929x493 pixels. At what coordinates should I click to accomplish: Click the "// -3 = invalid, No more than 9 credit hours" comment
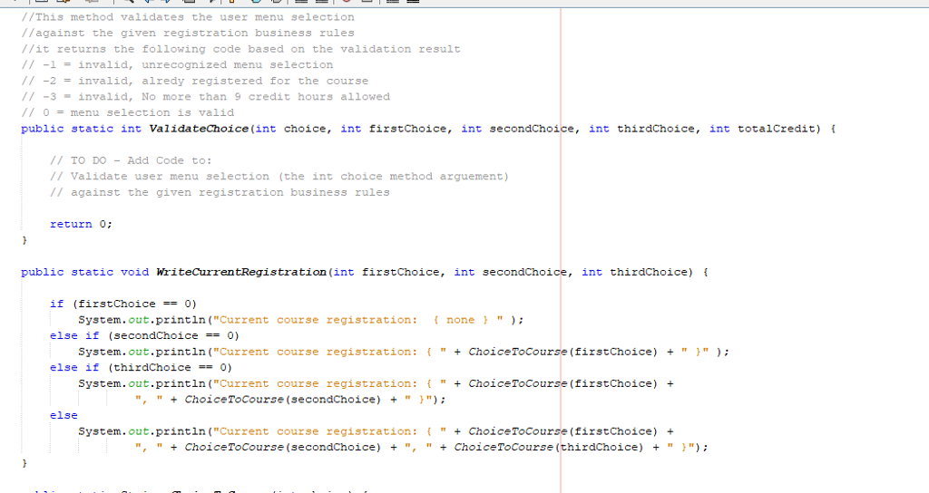point(206,97)
